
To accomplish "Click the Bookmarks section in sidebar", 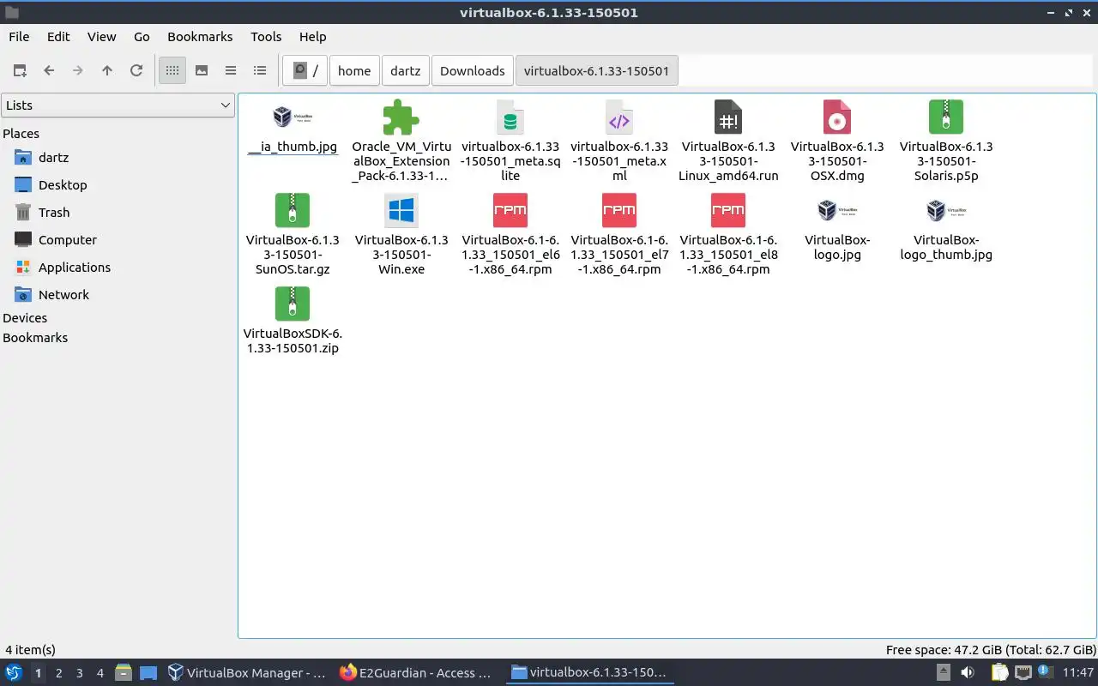I will pos(35,338).
